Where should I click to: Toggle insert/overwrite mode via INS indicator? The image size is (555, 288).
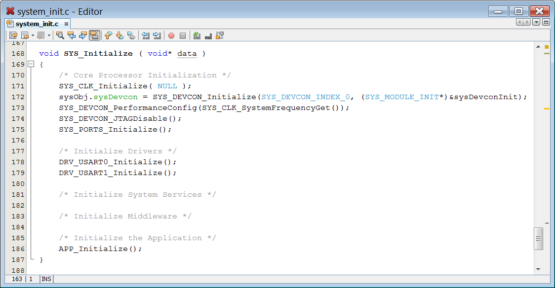(46, 279)
